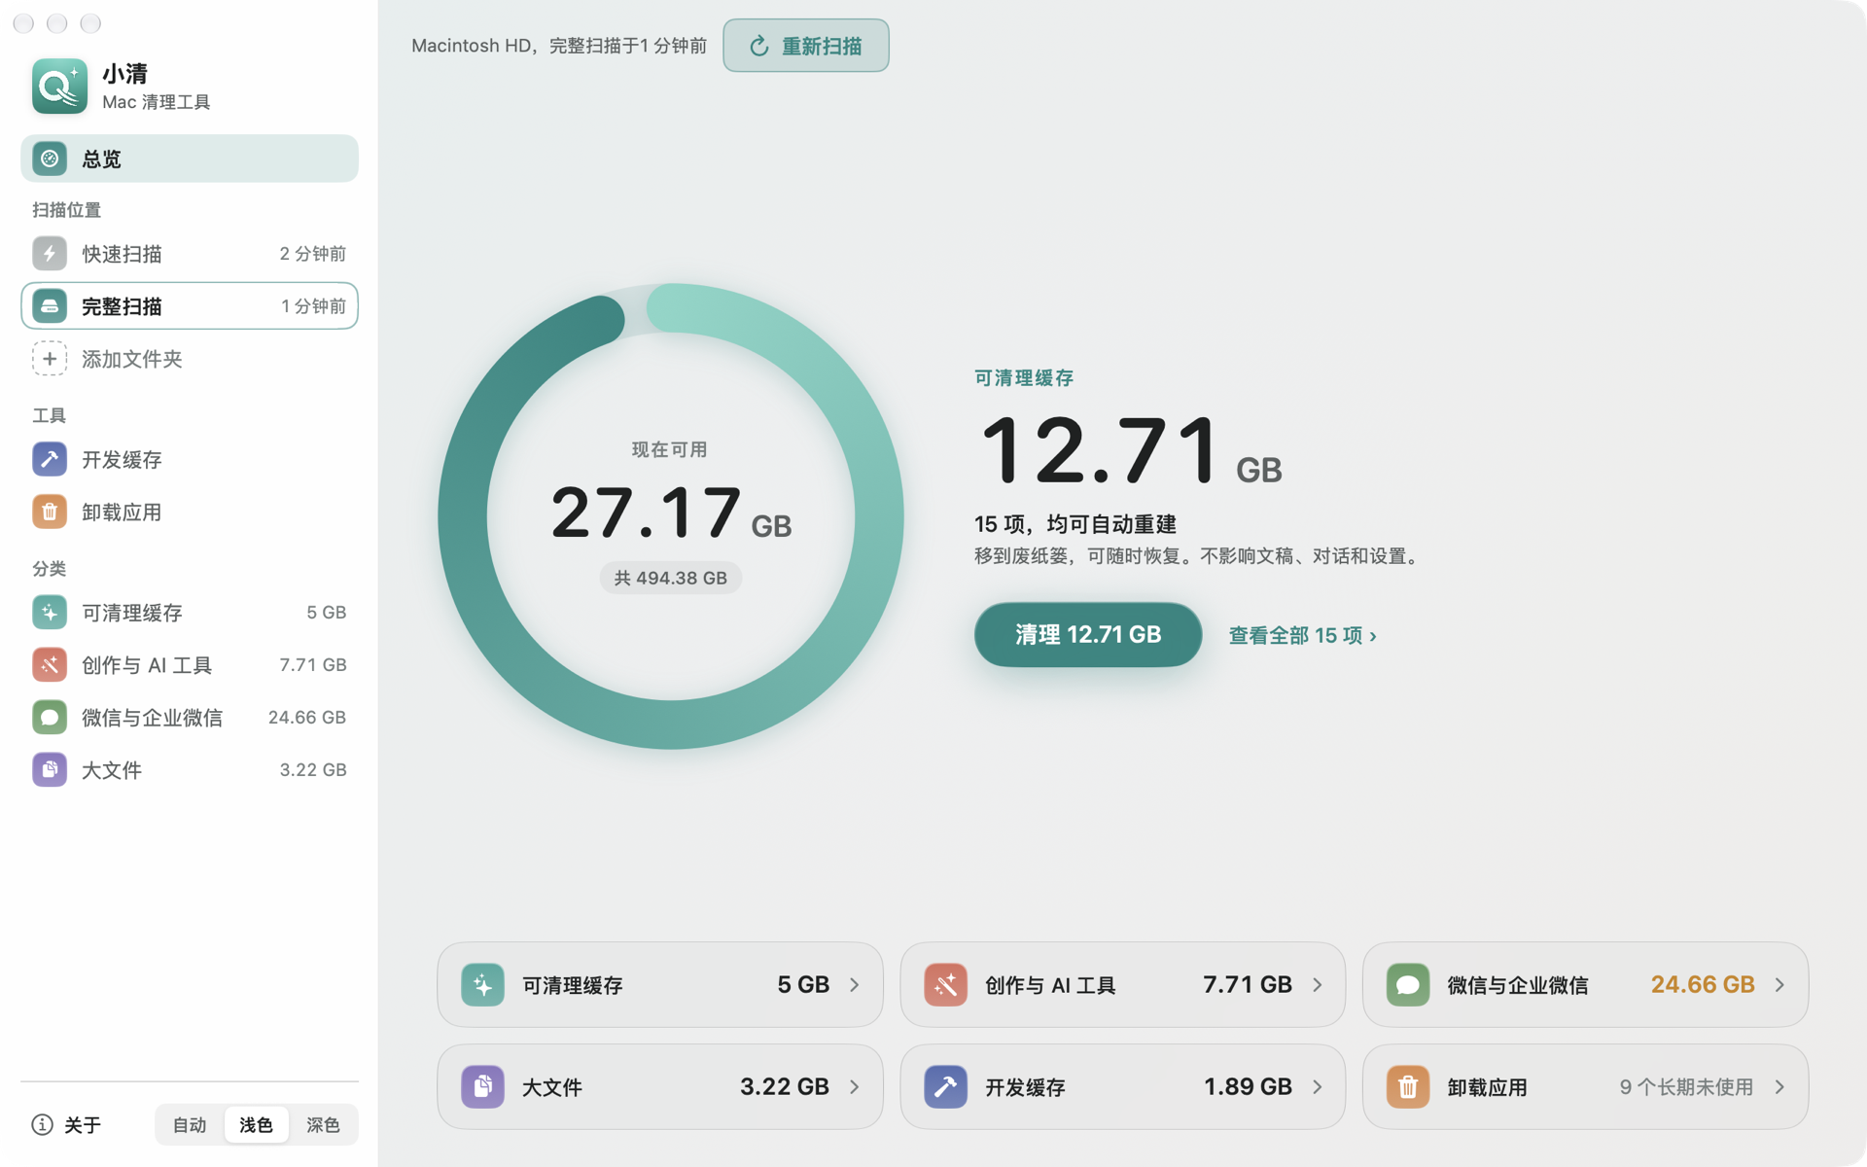Screen dimensions: 1867x1167
Task: Expand the 大文件 3.22 GB card chevron
Action: click(x=855, y=1087)
